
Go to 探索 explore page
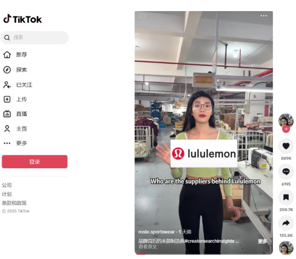tap(15, 70)
